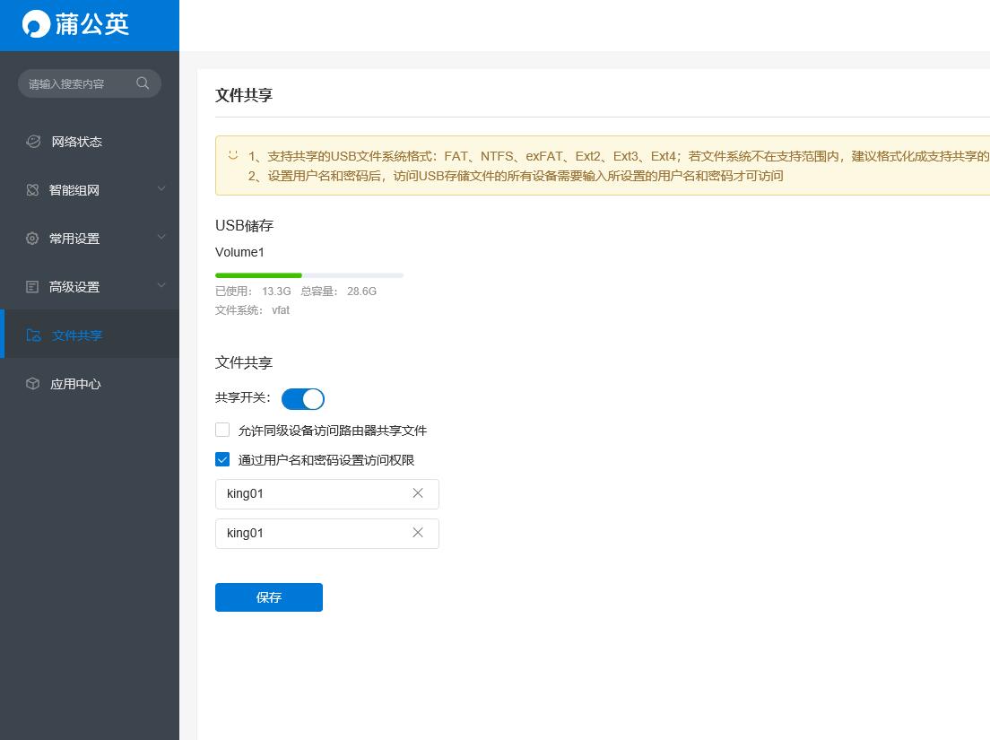Click the search magnifier icon
The width and height of the screenshot is (990, 740).
tap(143, 83)
